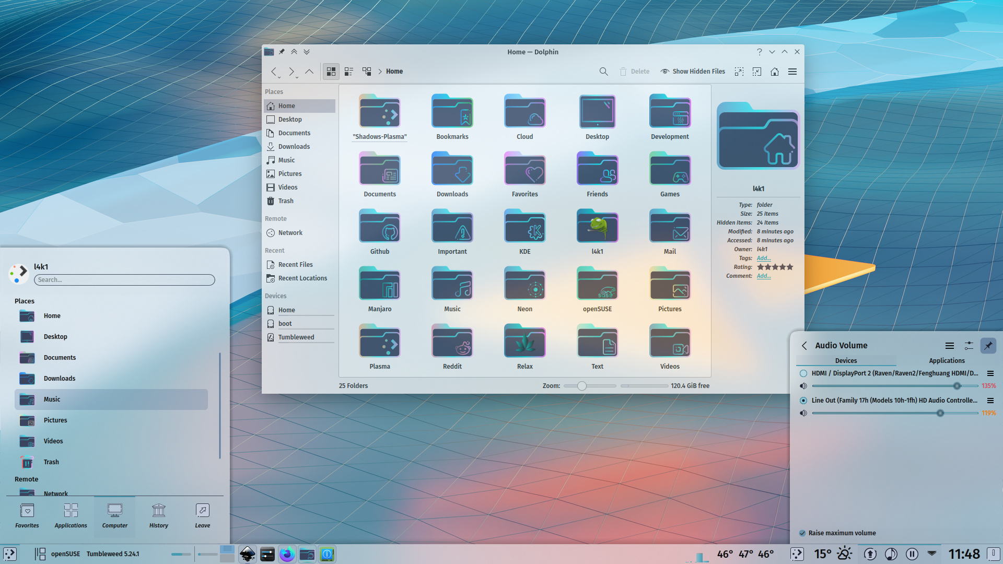Image resolution: width=1003 pixels, height=564 pixels.
Task: Click the virtual desktop pager in taskbar
Action: 227,554
